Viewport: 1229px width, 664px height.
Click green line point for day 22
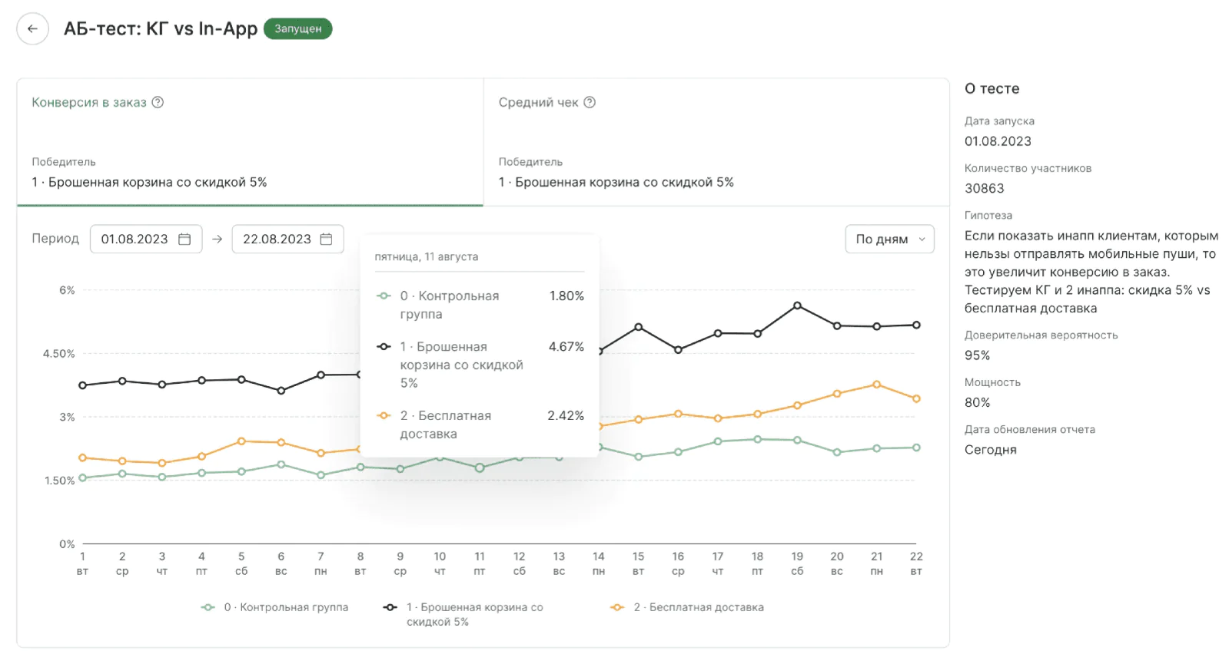916,448
